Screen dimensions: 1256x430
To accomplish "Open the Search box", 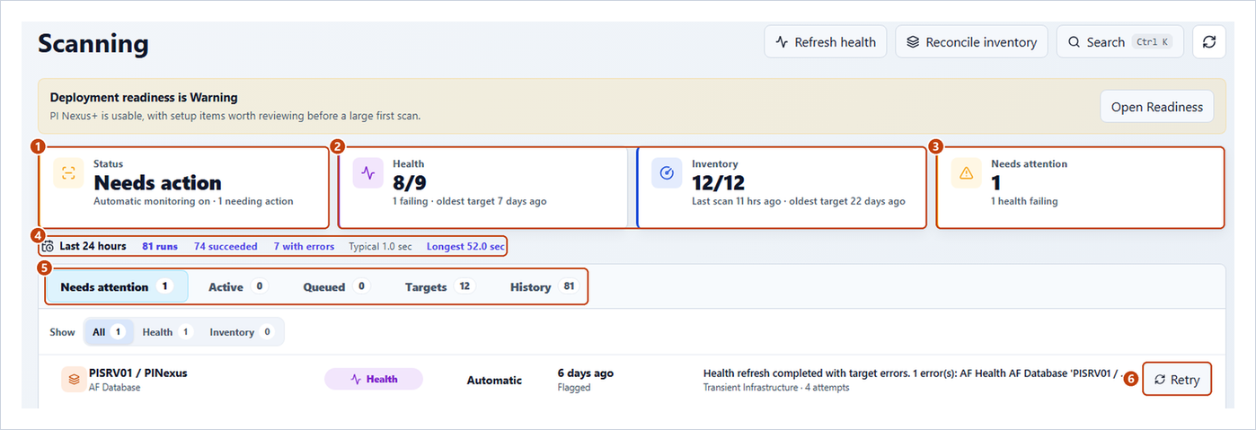I will [x=1119, y=42].
